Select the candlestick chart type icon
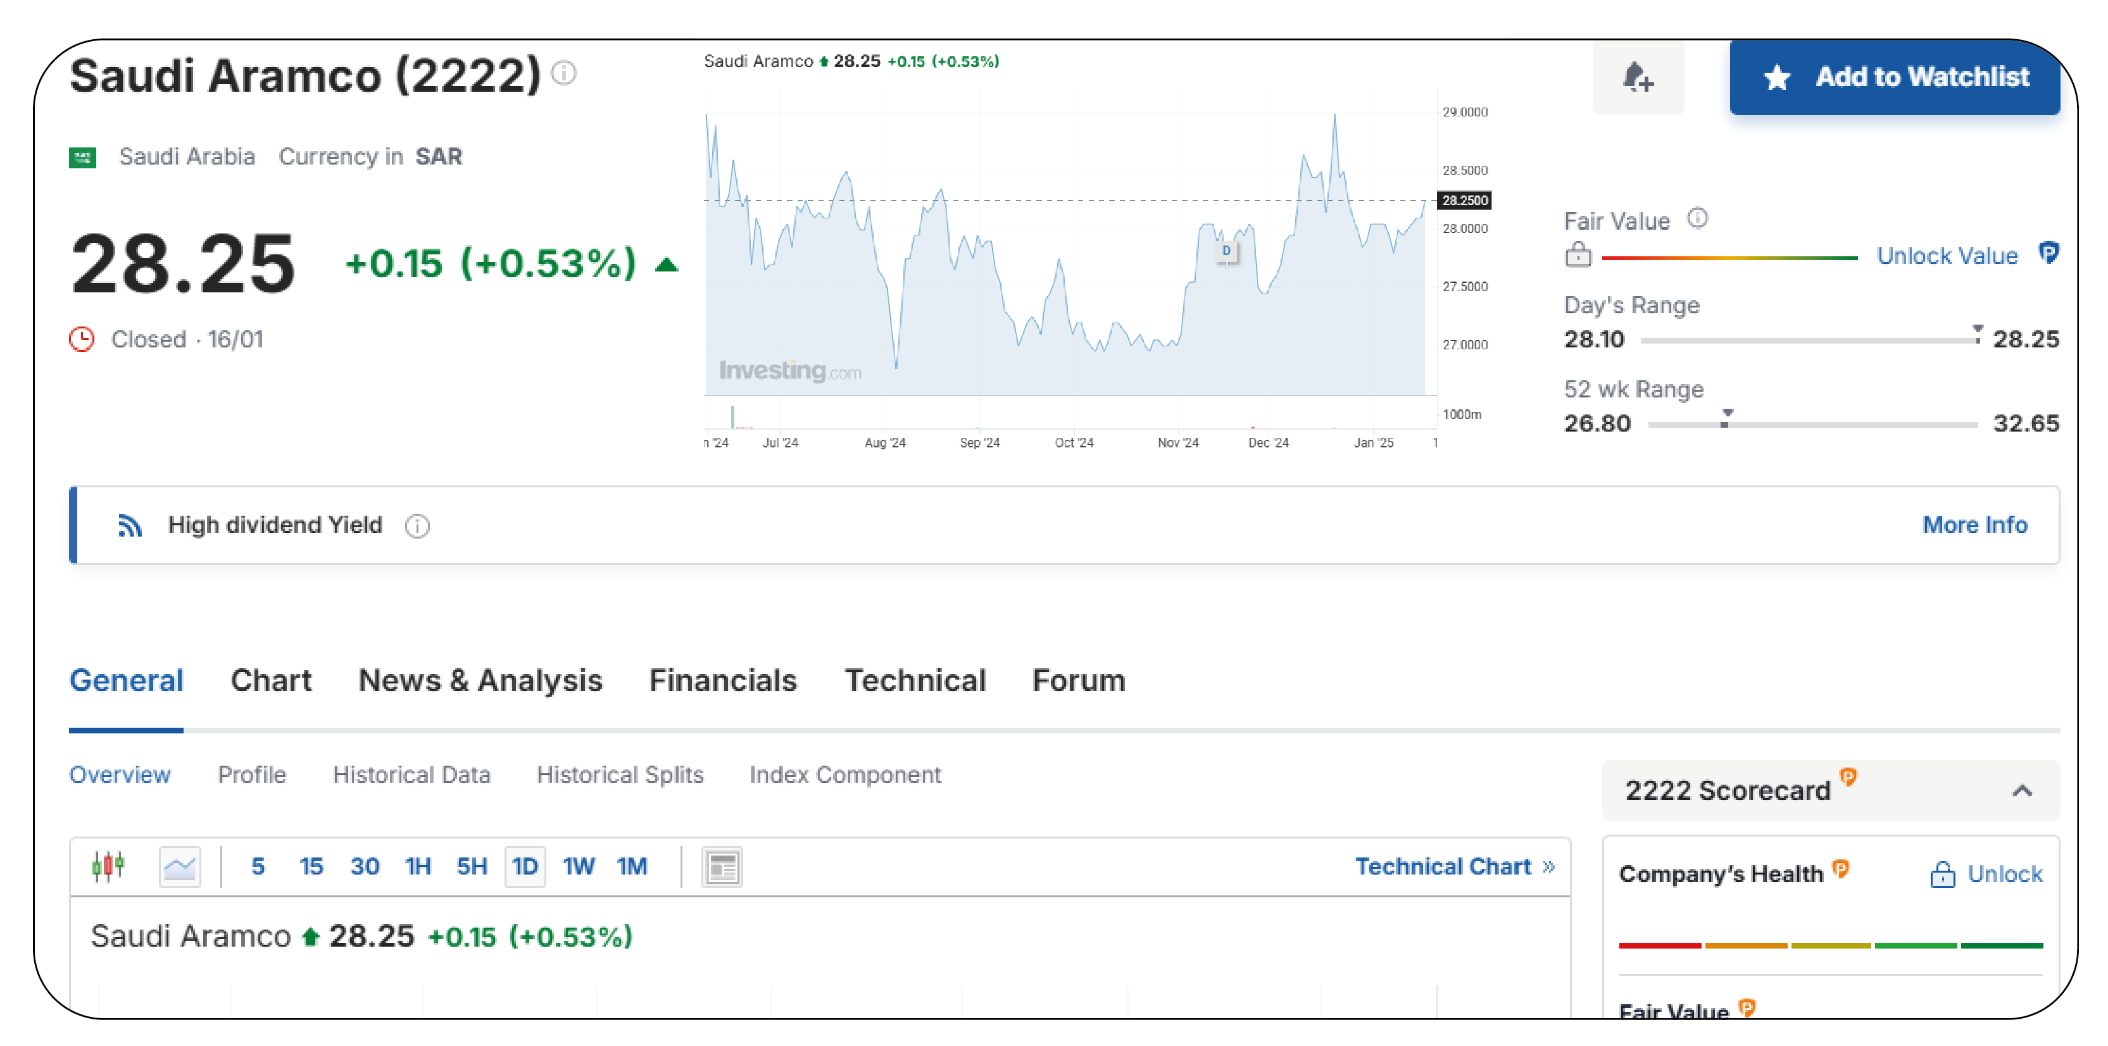This screenshot has width=2108, height=1046. 108,866
